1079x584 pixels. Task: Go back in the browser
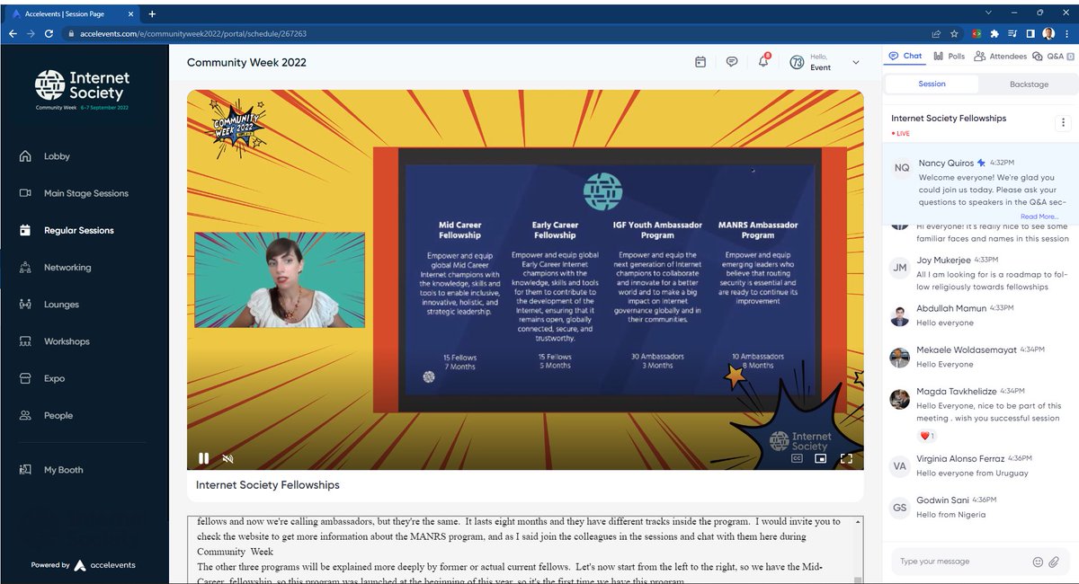(x=13, y=33)
